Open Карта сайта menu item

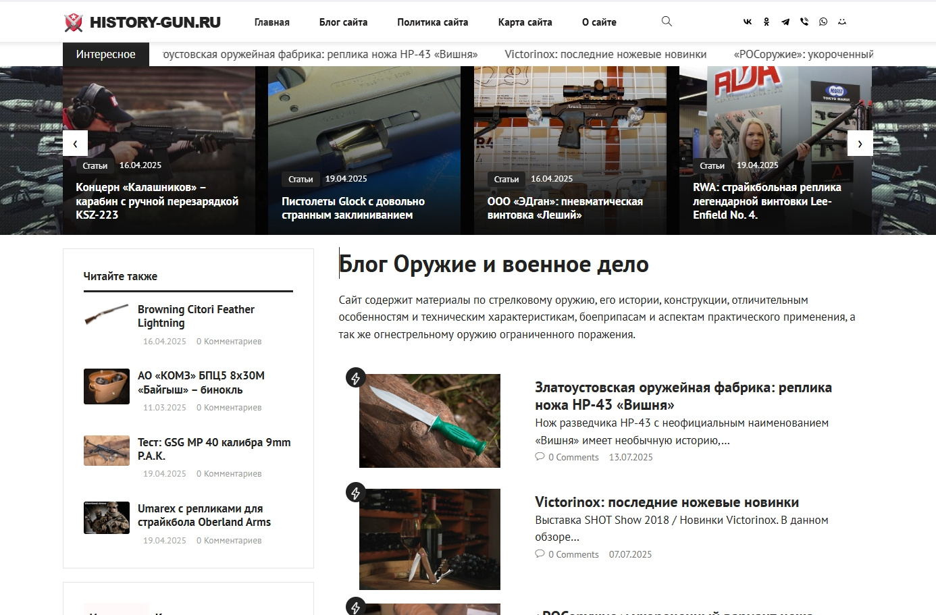click(x=525, y=22)
